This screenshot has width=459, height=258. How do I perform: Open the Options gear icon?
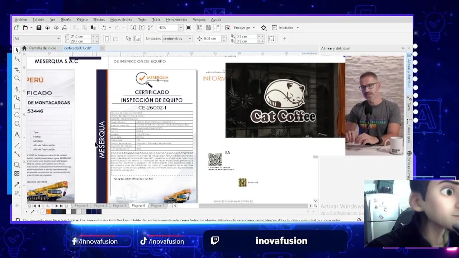coord(264,28)
